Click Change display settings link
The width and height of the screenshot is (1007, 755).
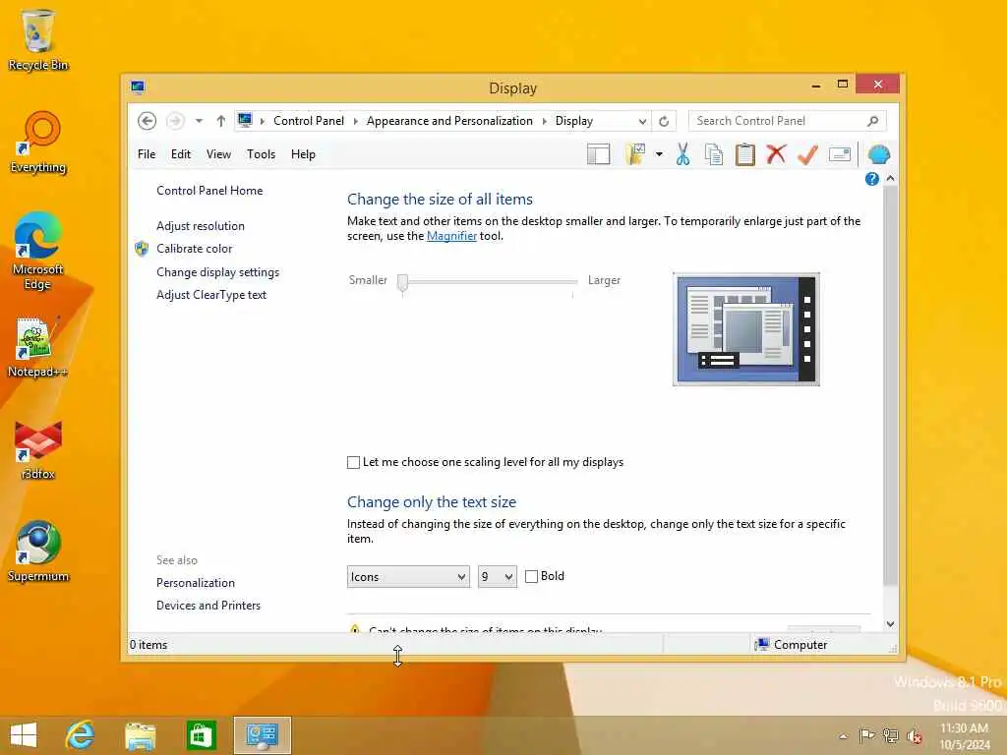[x=217, y=272]
